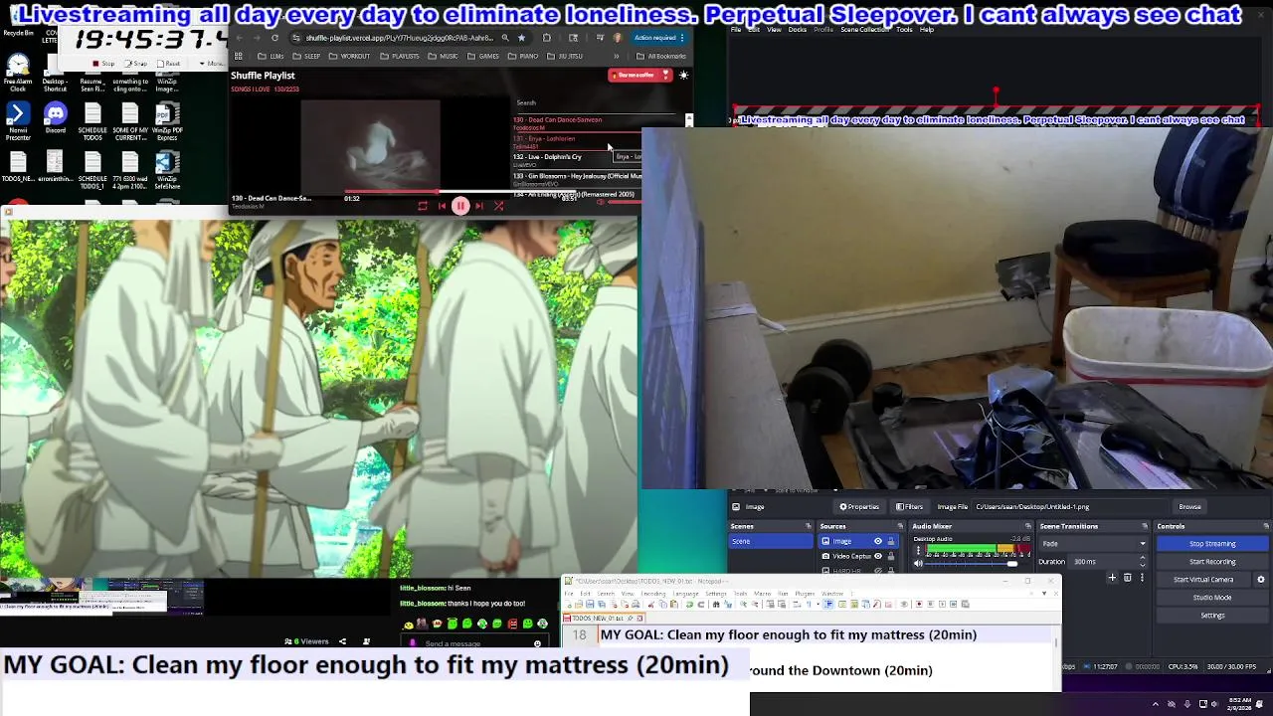This screenshot has width=1273, height=716.
Task: Open virtual camera gear settings
Action: pyautogui.click(x=1261, y=580)
